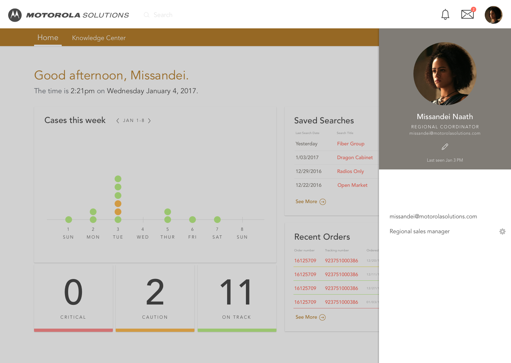The height and width of the screenshot is (363, 511).
Task: Switch to the Home tab
Action: point(48,38)
